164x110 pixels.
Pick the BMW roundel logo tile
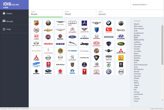pyautogui.click(x=109, y=23)
